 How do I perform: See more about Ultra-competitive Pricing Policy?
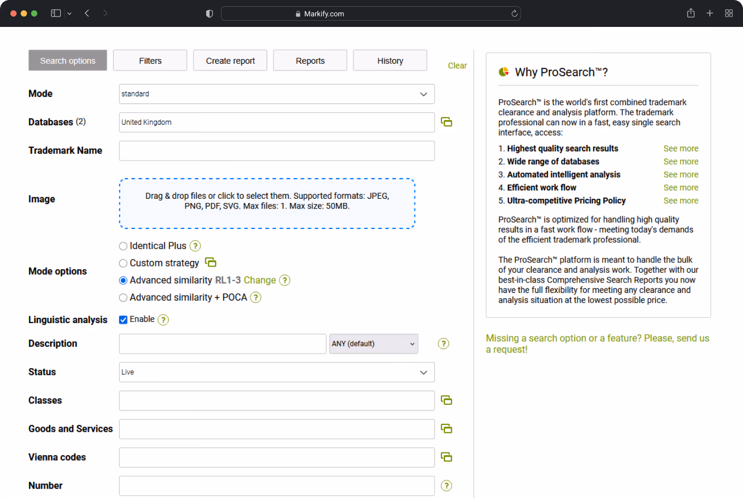coord(681,200)
